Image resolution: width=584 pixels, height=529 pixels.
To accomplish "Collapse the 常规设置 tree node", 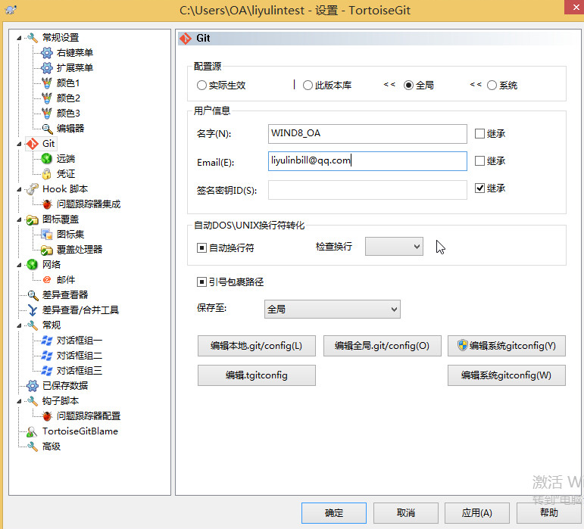I will (19, 38).
